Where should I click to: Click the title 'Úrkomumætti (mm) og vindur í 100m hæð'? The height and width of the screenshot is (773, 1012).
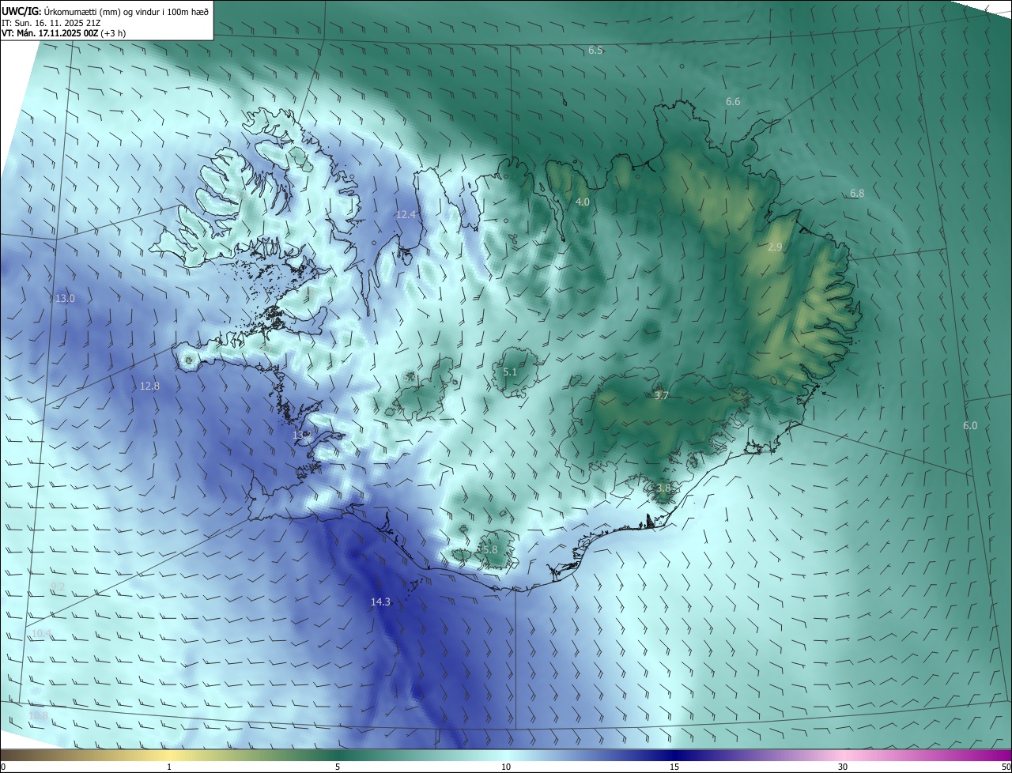point(125,11)
